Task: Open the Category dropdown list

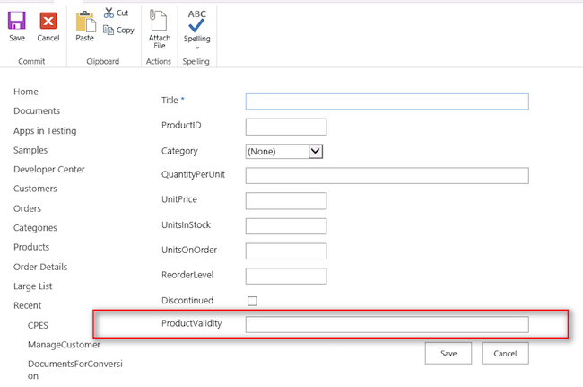Action: click(x=315, y=151)
